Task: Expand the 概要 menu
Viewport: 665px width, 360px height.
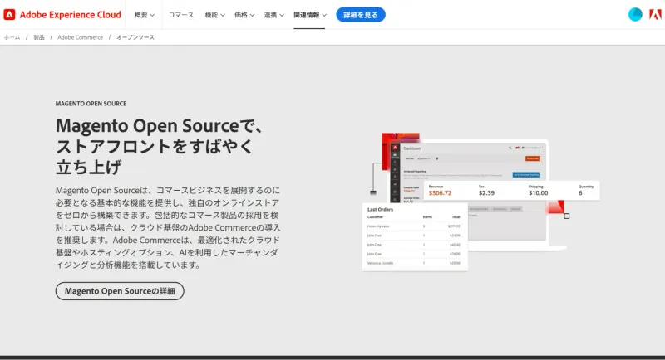Action: 144,15
